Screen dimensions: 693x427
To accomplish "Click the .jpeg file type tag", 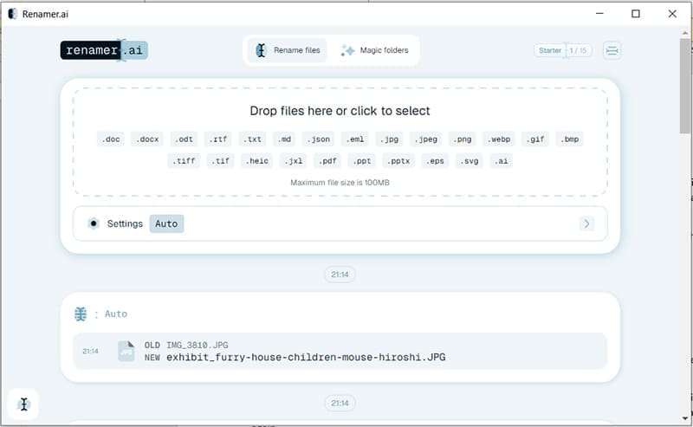I will click(425, 139).
